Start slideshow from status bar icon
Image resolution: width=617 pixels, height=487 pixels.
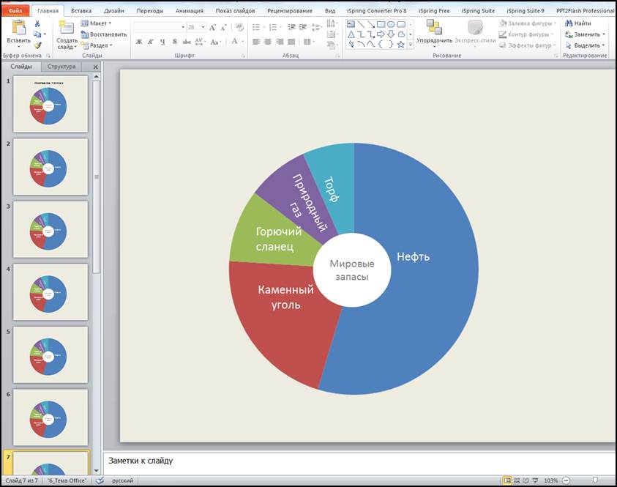pos(535,480)
